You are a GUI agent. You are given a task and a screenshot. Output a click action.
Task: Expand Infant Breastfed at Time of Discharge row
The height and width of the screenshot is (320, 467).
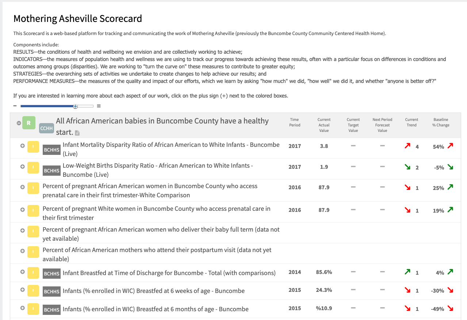pos(22,272)
